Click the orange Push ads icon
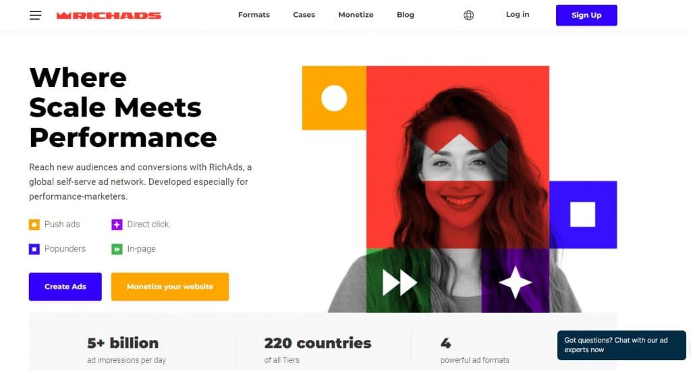The height and width of the screenshot is (371, 691). (34, 225)
